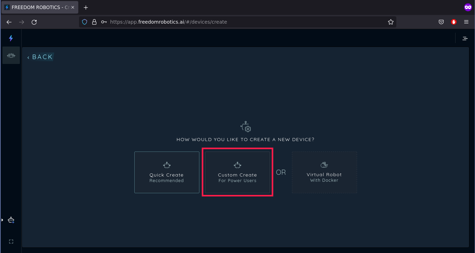Expand the sidebar with the small arrow
This screenshot has width=475, height=253.
point(2,220)
